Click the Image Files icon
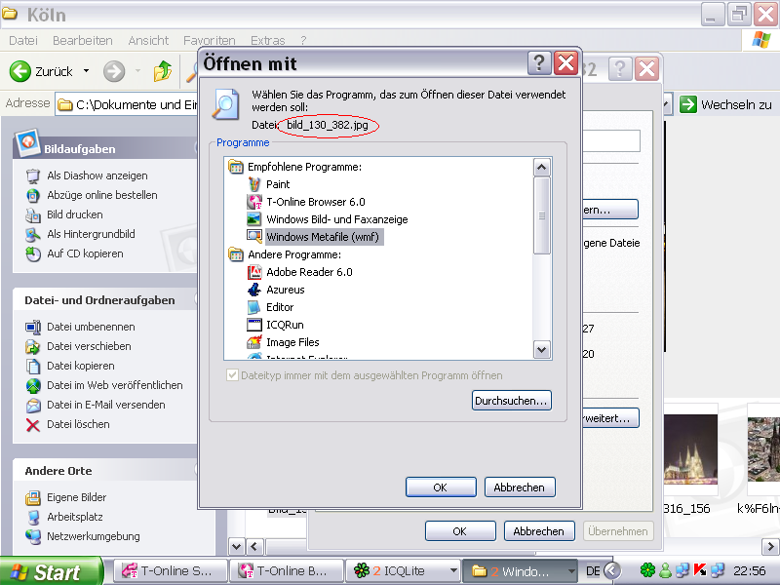Screen dimensions: 780x585 [254, 342]
